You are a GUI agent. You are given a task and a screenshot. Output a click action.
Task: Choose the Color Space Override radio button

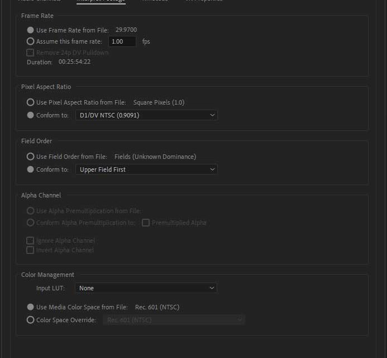tap(31, 320)
